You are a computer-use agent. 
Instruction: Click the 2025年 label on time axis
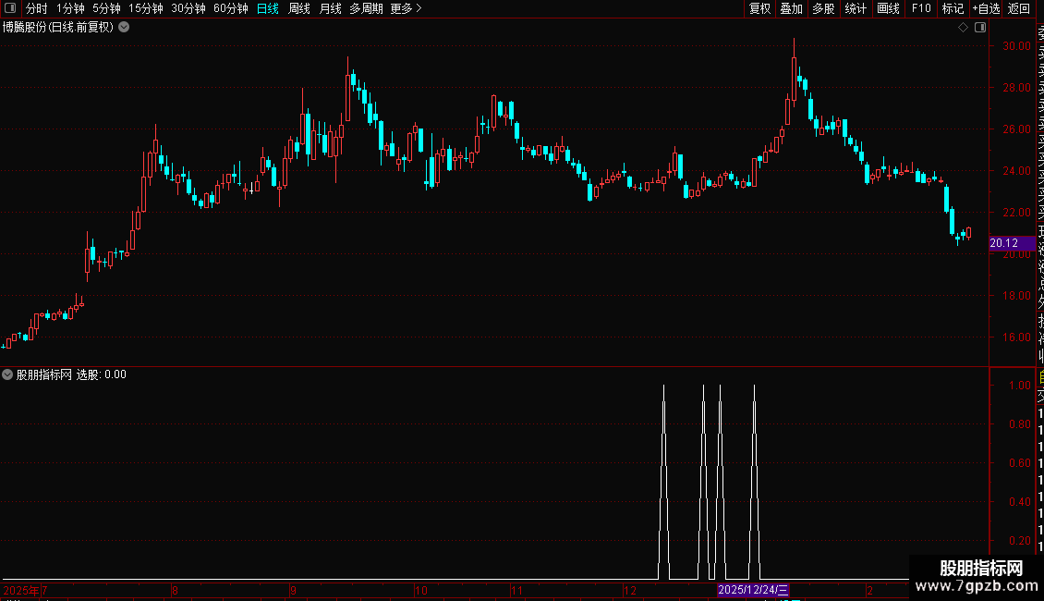(21, 590)
